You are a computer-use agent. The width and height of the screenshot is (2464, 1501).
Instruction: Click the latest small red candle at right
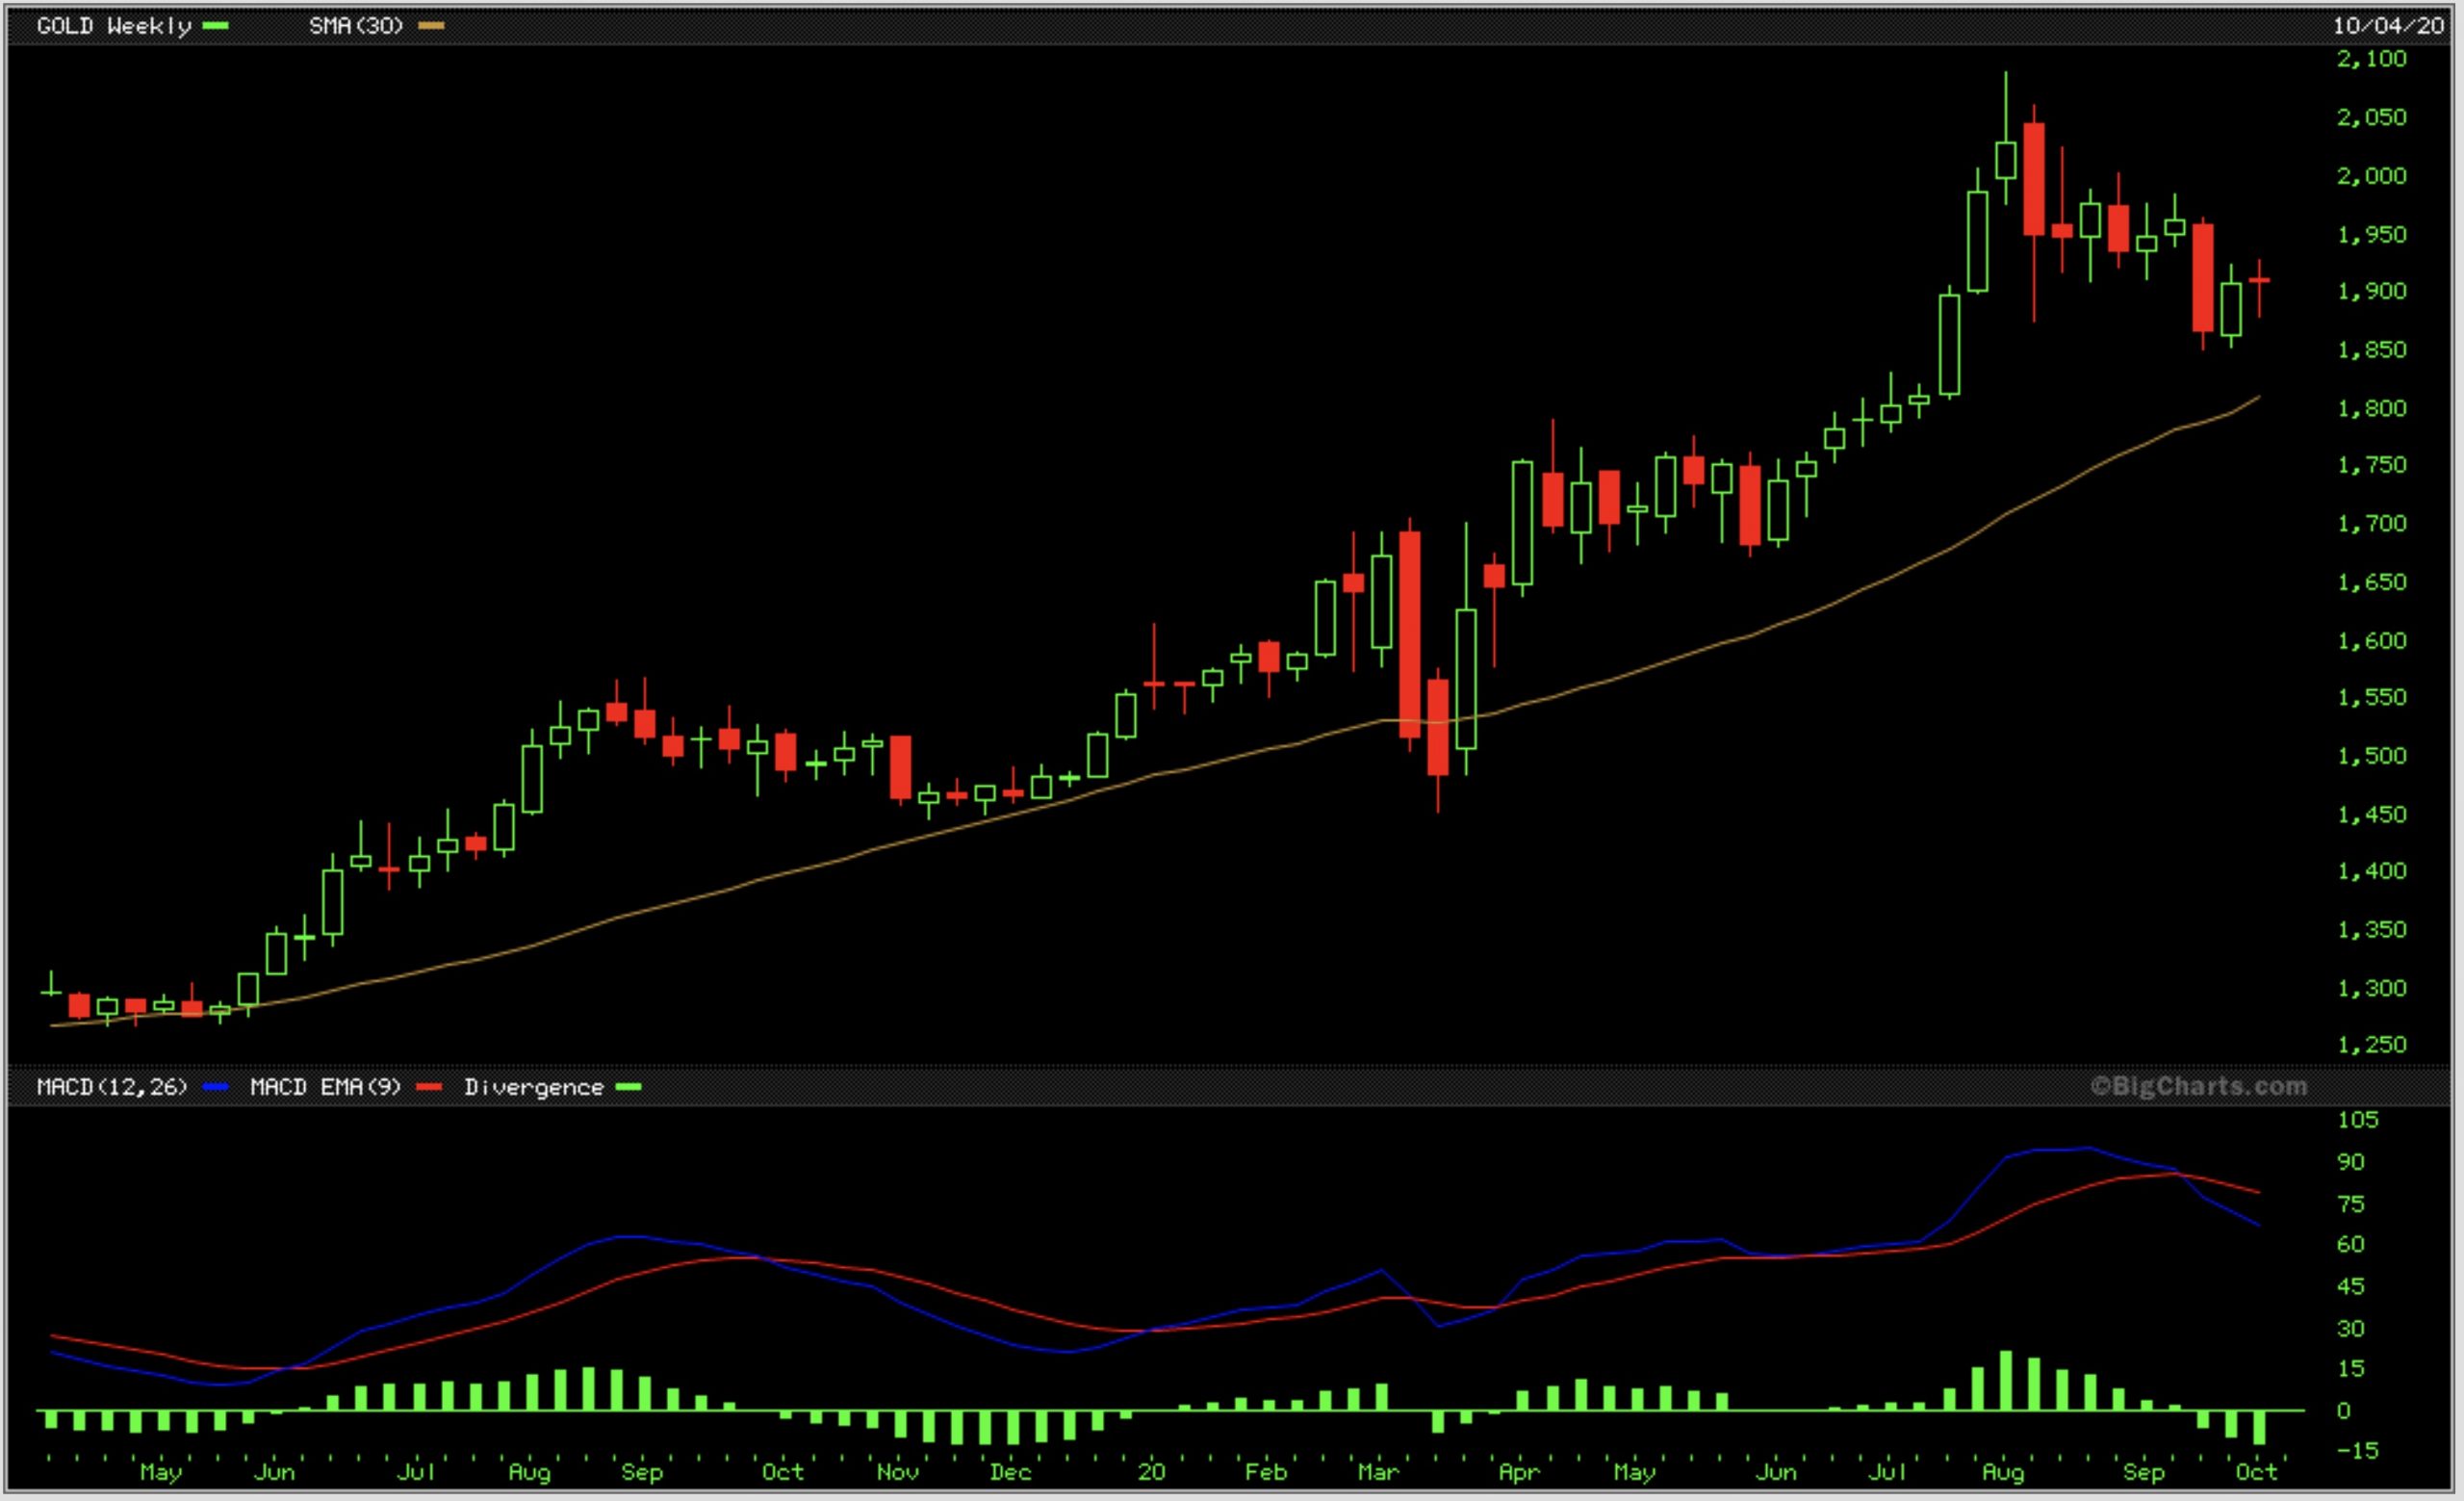click(x=2259, y=281)
